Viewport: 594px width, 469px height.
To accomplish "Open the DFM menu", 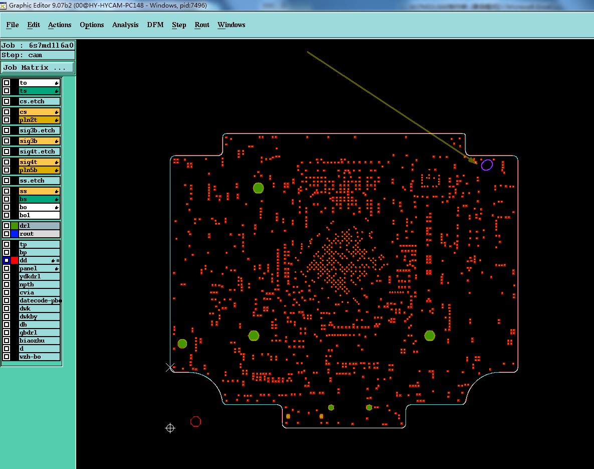I will pos(155,25).
